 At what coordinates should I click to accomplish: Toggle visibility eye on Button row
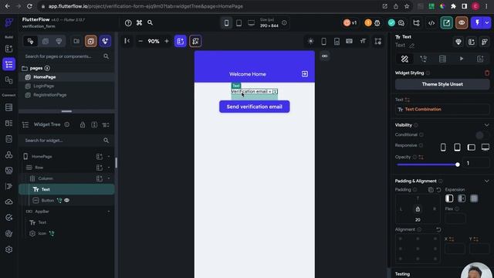[67, 201]
